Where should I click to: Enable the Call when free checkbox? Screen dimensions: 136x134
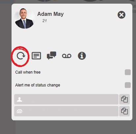[x=128, y=72]
